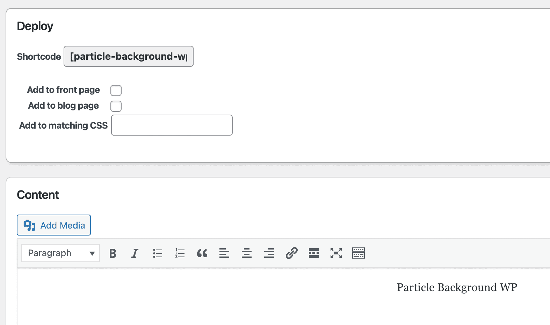Select the Shortcode field text
Viewport: 550px width, 325px height.
coord(129,56)
